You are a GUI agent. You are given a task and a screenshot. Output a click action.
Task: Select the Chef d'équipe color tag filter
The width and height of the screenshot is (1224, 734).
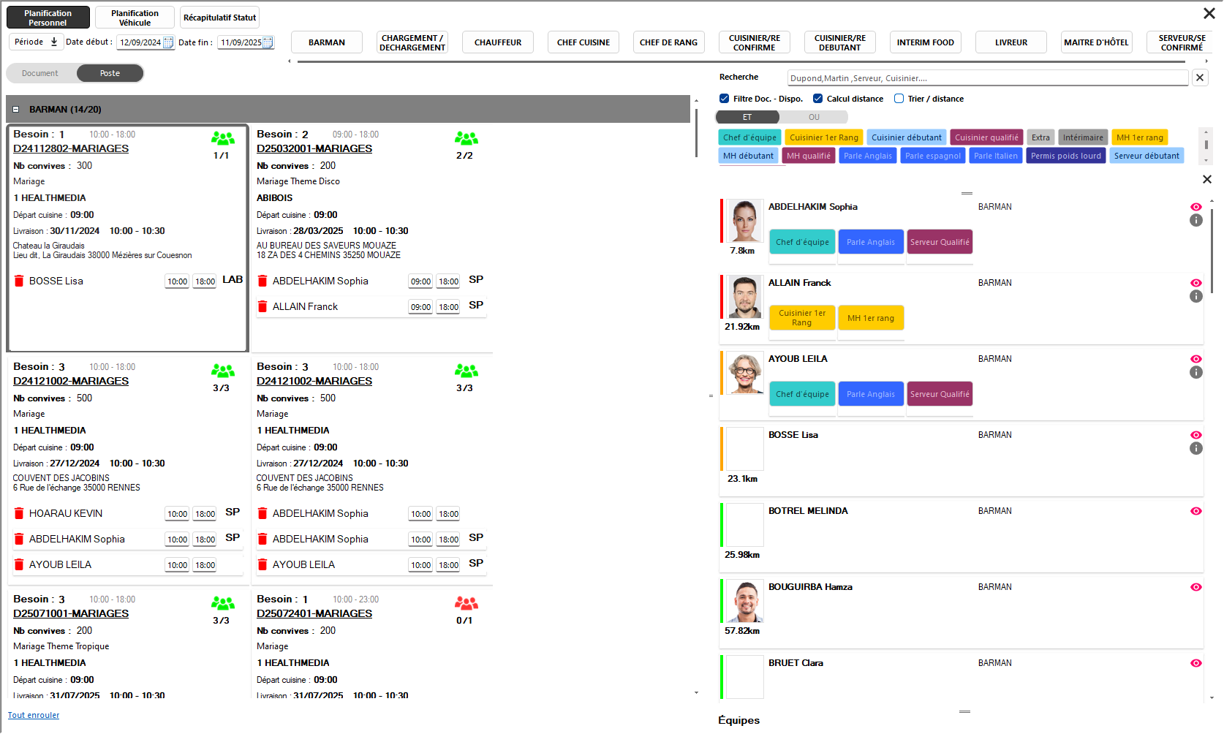pos(749,137)
